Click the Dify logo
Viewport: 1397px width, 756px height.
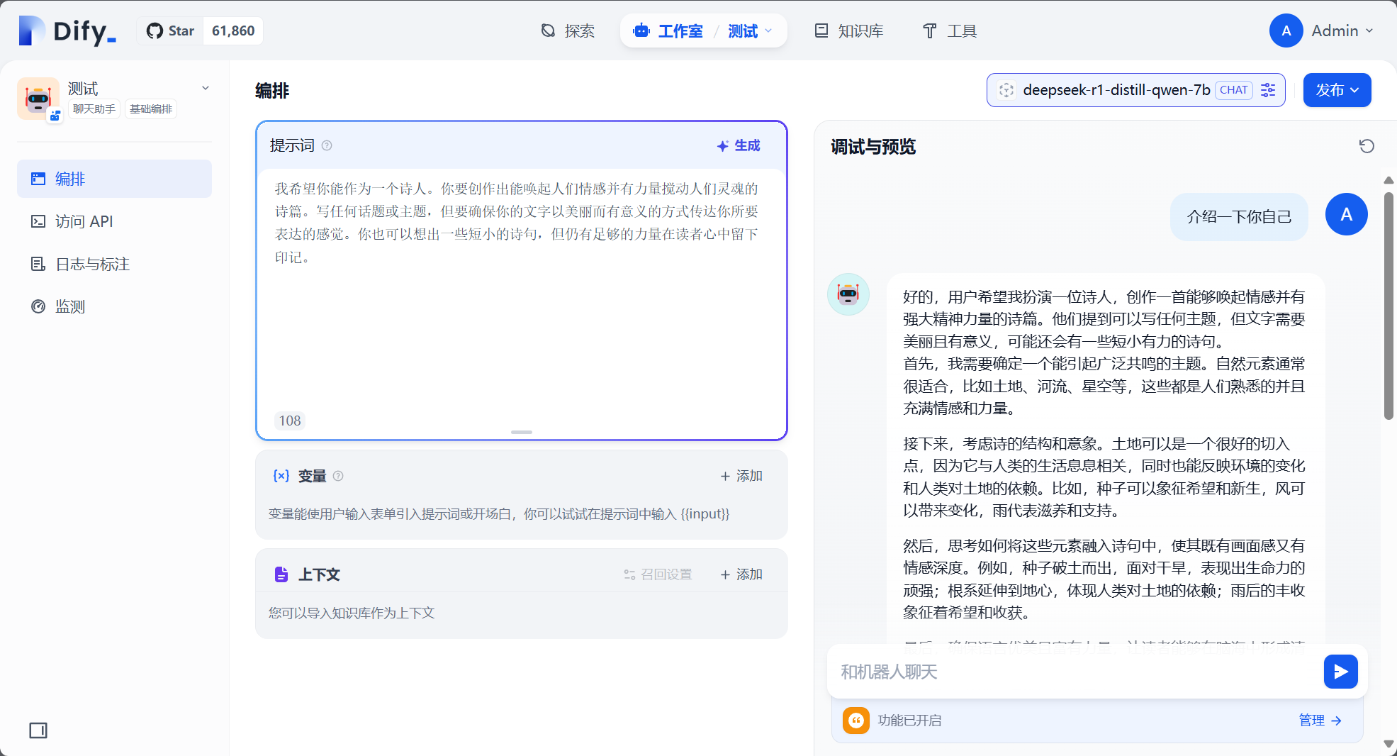67,31
